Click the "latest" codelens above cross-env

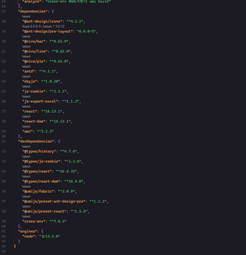26,216
